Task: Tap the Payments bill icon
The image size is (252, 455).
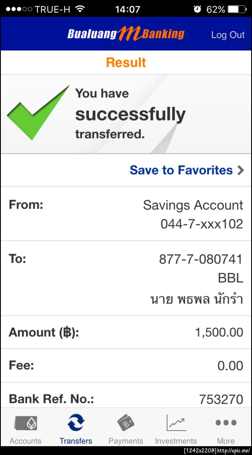Action: click(126, 423)
